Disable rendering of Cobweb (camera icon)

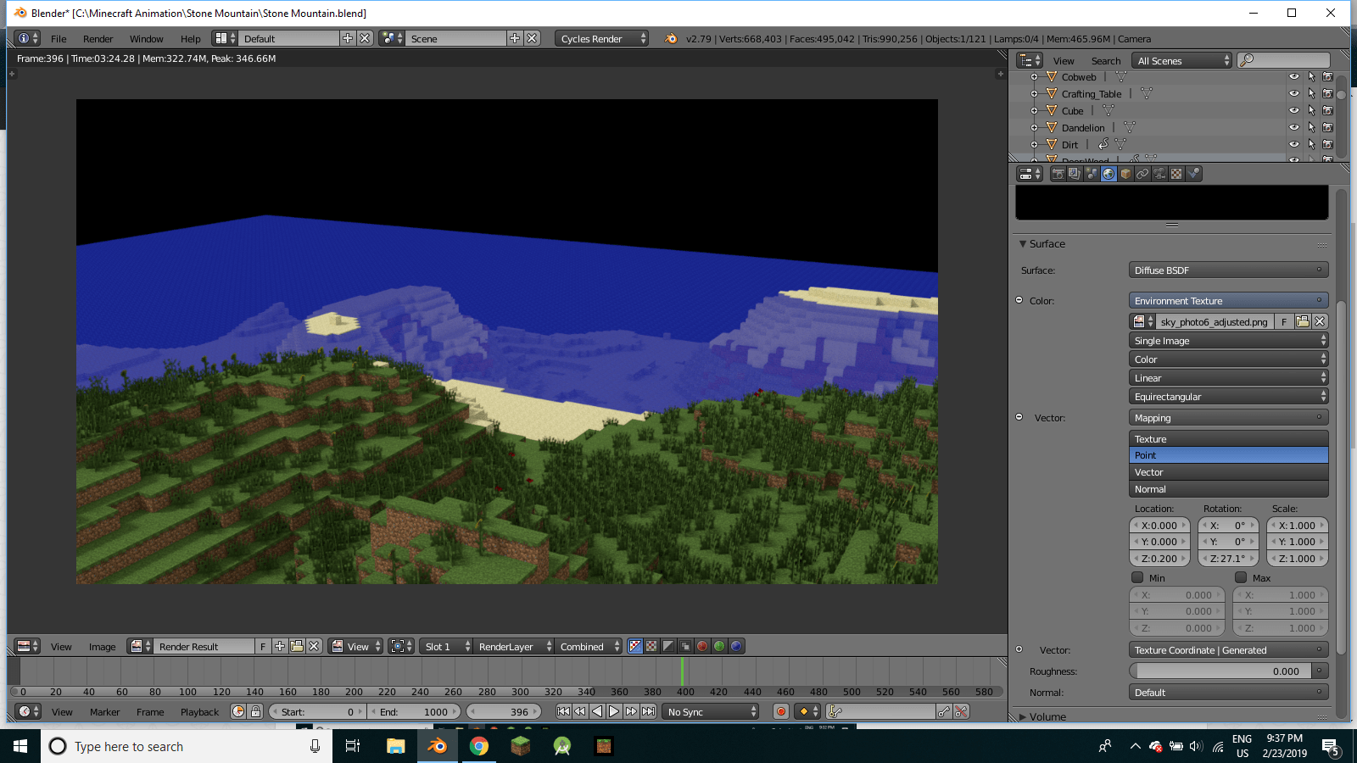click(x=1327, y=76)
